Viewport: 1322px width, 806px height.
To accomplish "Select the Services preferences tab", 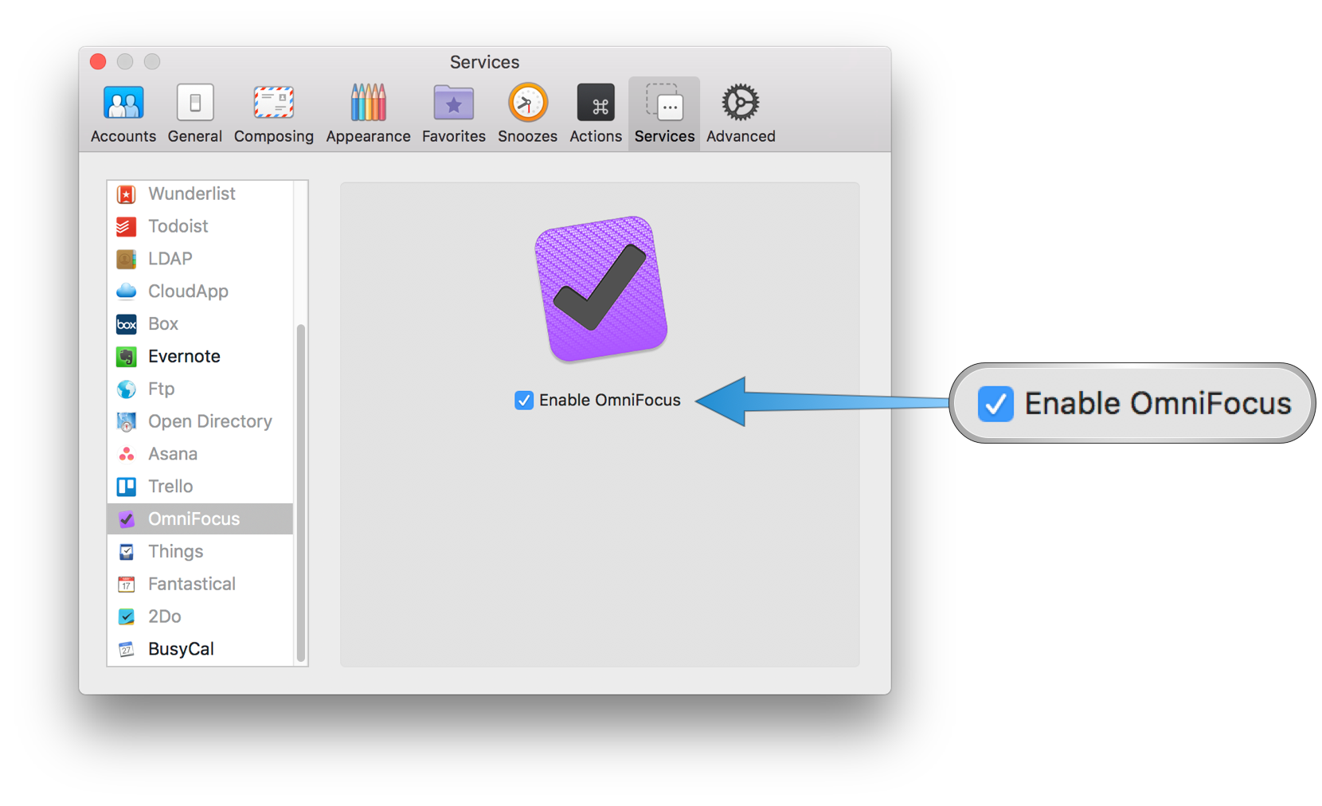I will (x=664, y=114).
